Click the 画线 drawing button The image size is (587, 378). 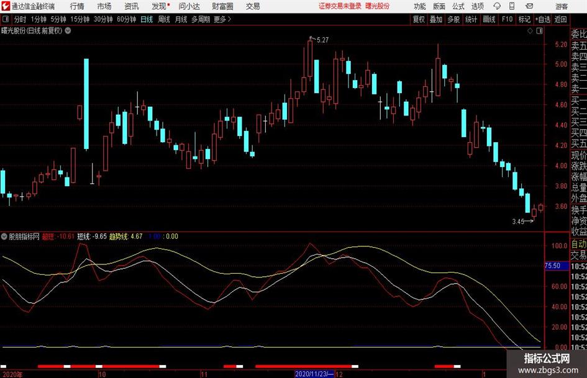(489, 19)
